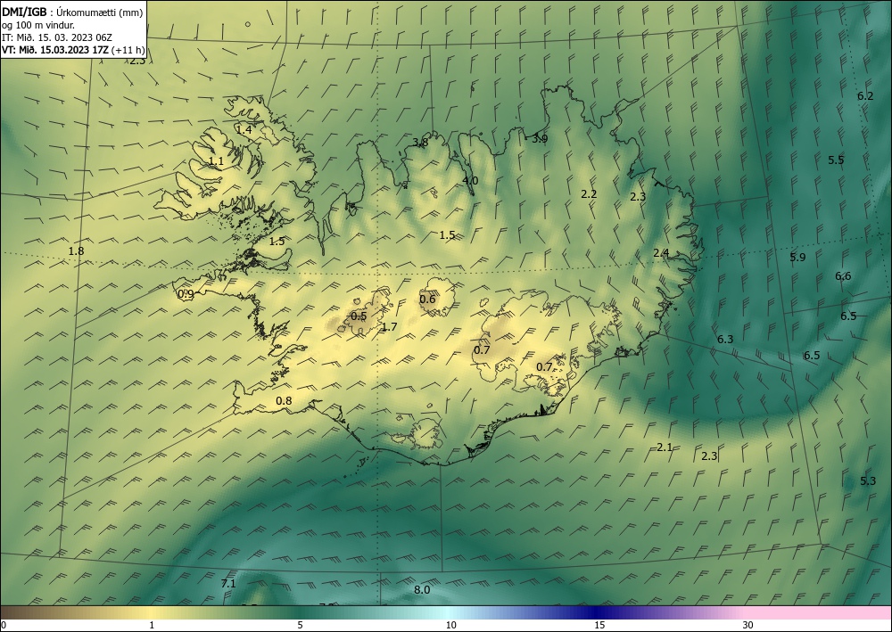Click the 2.4 value on the map

(661, 253)
